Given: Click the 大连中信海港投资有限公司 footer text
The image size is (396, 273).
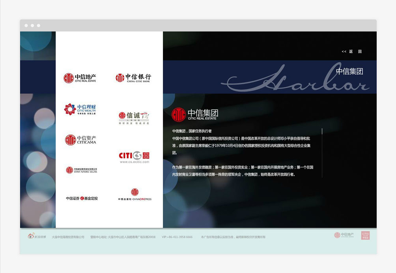Looking at the screenshot, I should click(x=68, y=237).
